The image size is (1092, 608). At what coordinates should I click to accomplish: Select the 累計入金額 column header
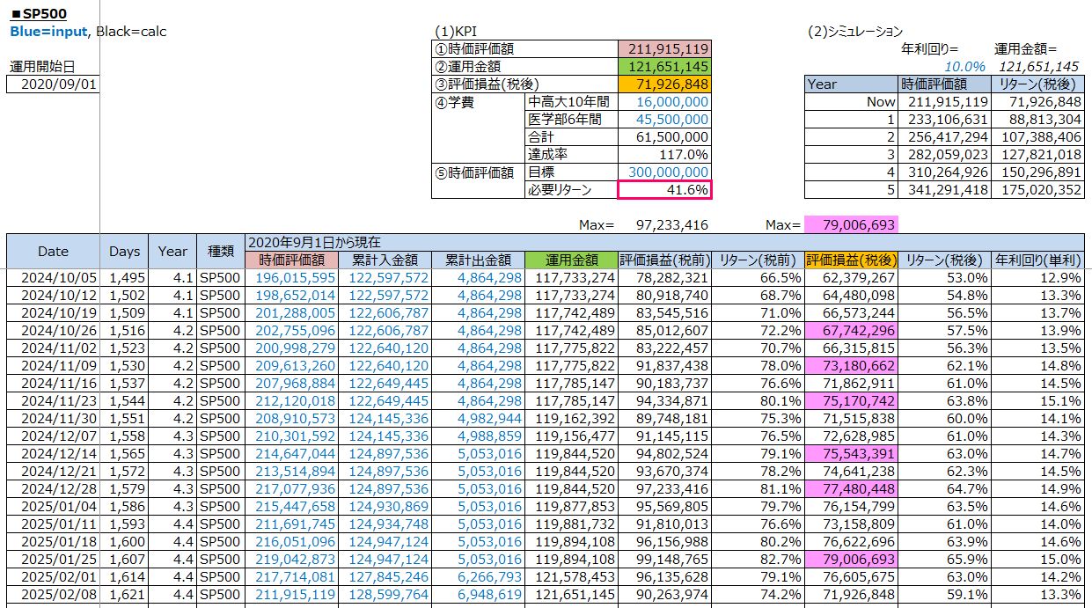(386, 260)
